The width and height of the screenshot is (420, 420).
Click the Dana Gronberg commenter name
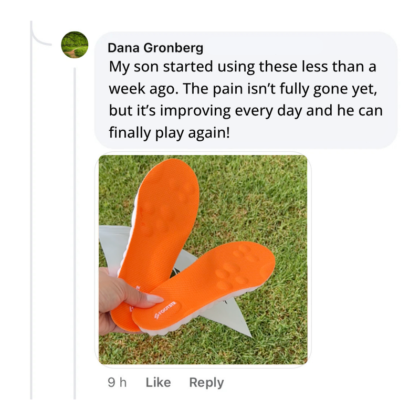click(155, 48)
